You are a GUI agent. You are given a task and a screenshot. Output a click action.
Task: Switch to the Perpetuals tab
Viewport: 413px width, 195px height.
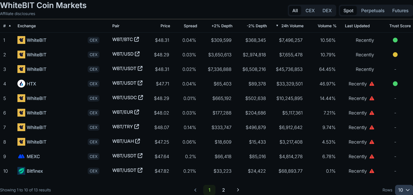point(373,11)
